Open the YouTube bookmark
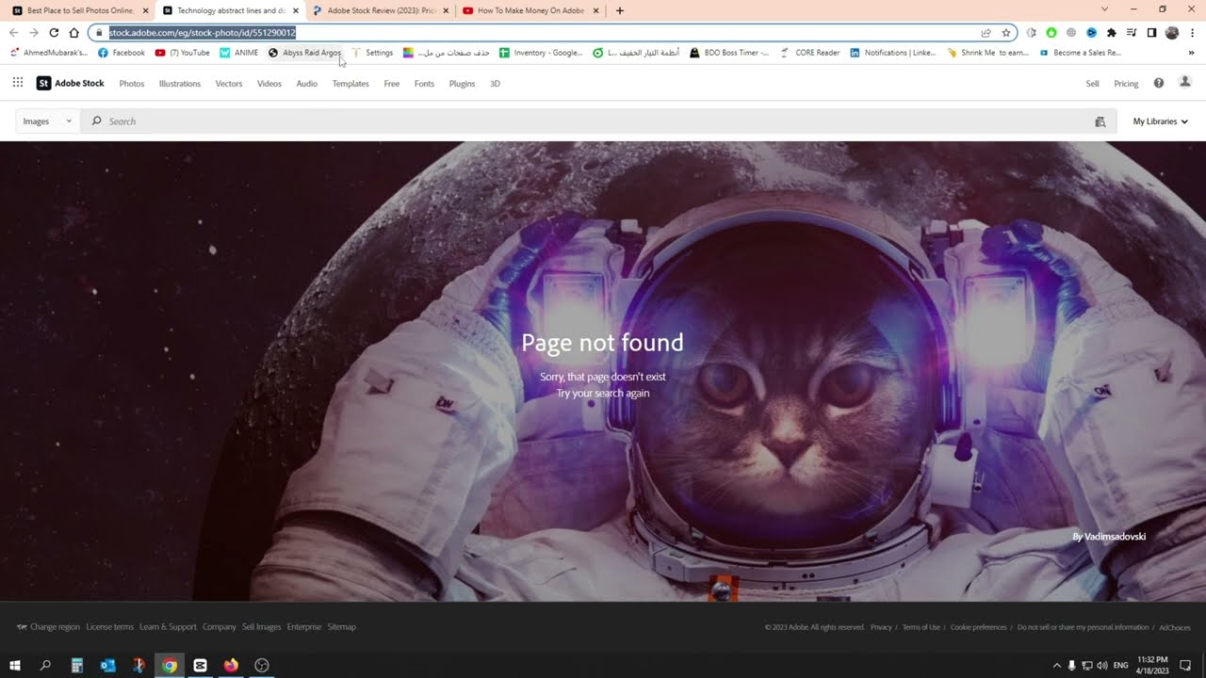The height and width of the screenshot is (678, 1206). [183, 53]
